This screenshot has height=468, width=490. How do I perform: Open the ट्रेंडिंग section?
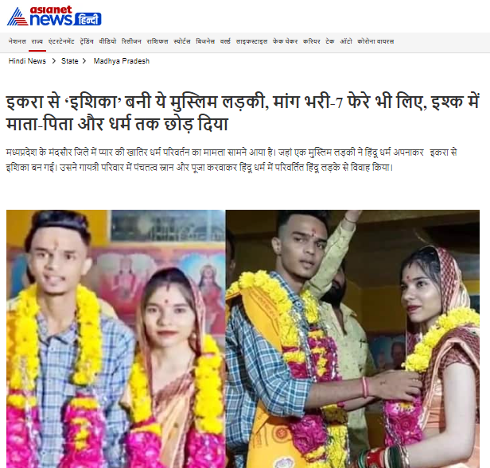coord(87,41)
